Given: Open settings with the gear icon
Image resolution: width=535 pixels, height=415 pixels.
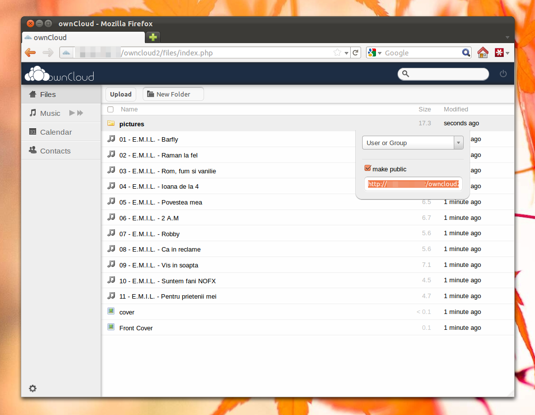Looking at the screenshot, I should tap(33, 388).
